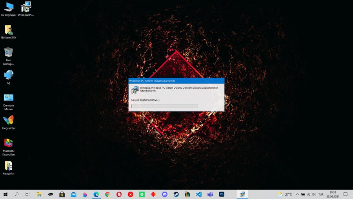353x199 pixels.
Task: Open the black drive app in taskbar
Action: 51,194
